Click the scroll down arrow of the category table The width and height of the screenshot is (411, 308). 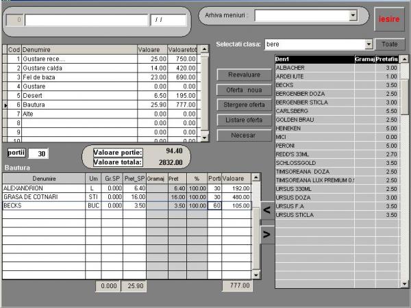click(x=204, y=138)
